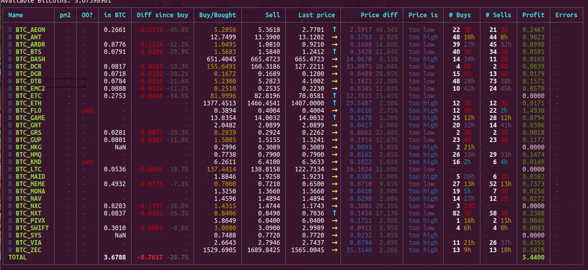The image size is (588, 270).
Task: Select the BTC_GAME pair name
Action: (x=30, y=118)
